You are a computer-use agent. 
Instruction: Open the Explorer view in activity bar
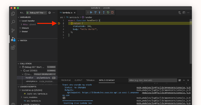(13, 14)
